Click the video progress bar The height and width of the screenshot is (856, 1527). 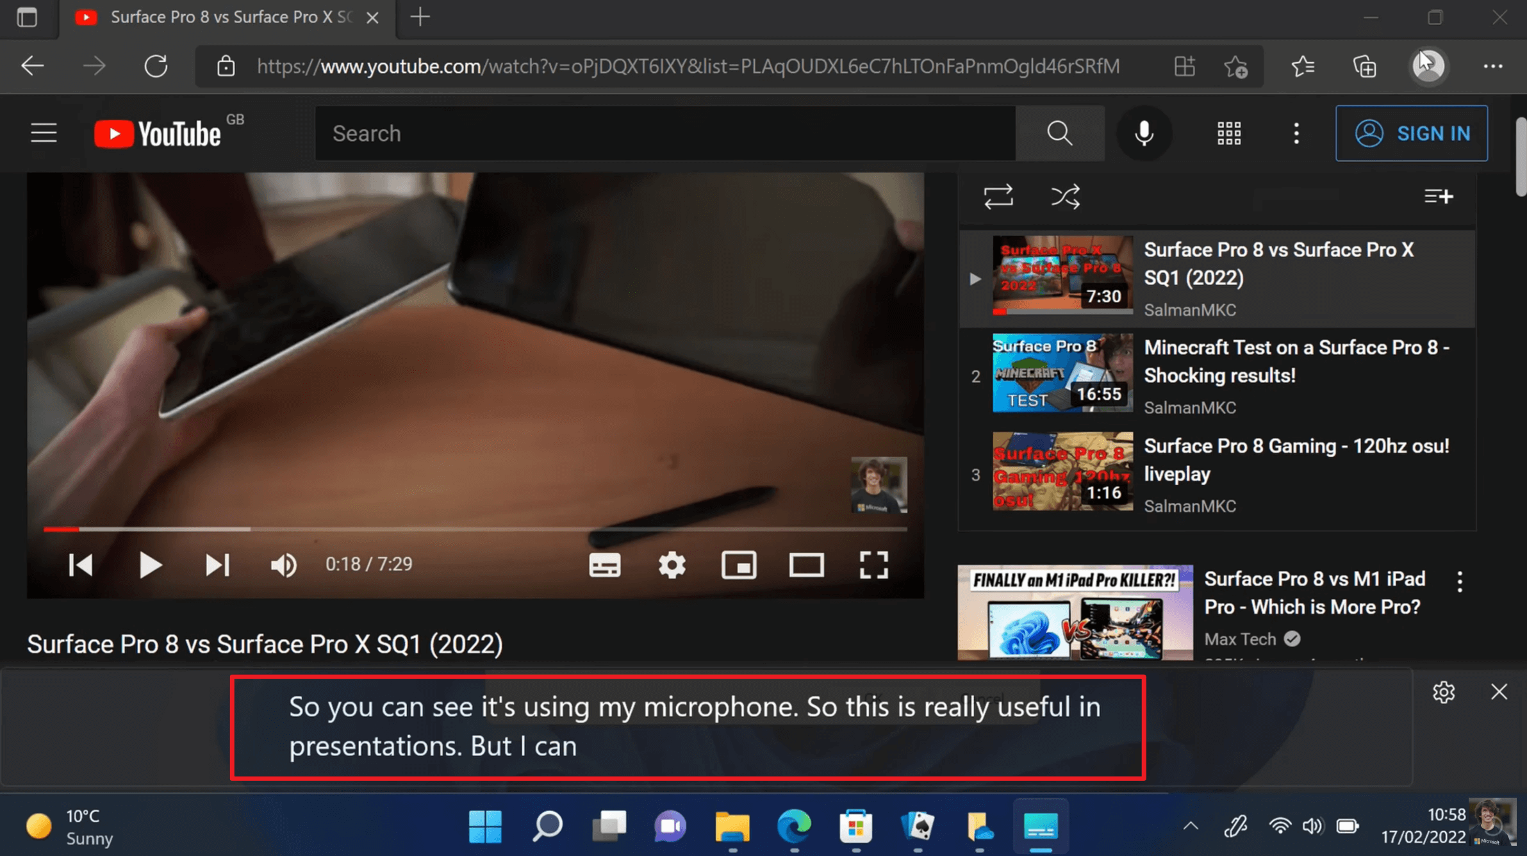pyautogui.click(x=474, y=529)
